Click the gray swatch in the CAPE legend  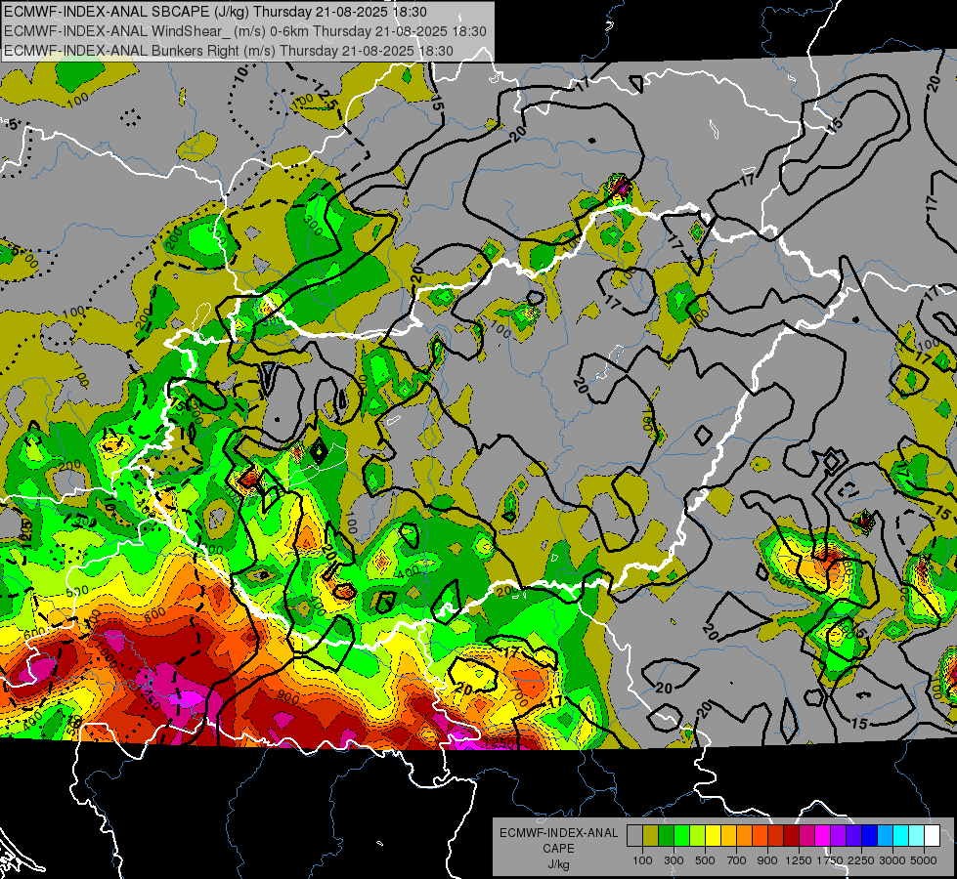(634, 836)
